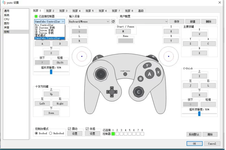Open the 高级 advanced tab
This screenshot has height=150, width=226.
point(141,11)
